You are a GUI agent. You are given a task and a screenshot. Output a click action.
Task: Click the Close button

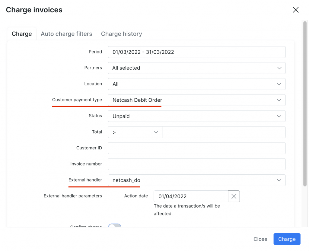point(260,239)
